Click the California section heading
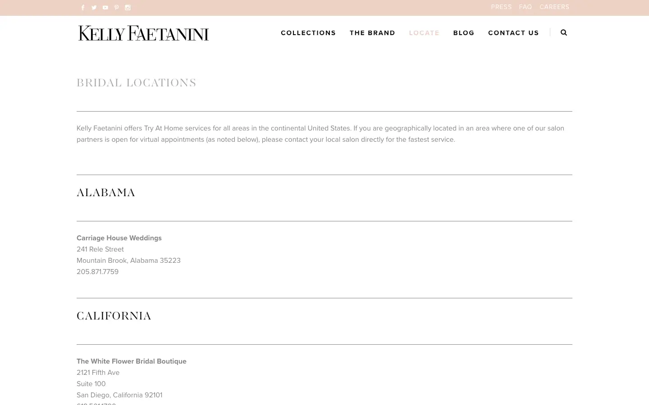 (114, 316)
